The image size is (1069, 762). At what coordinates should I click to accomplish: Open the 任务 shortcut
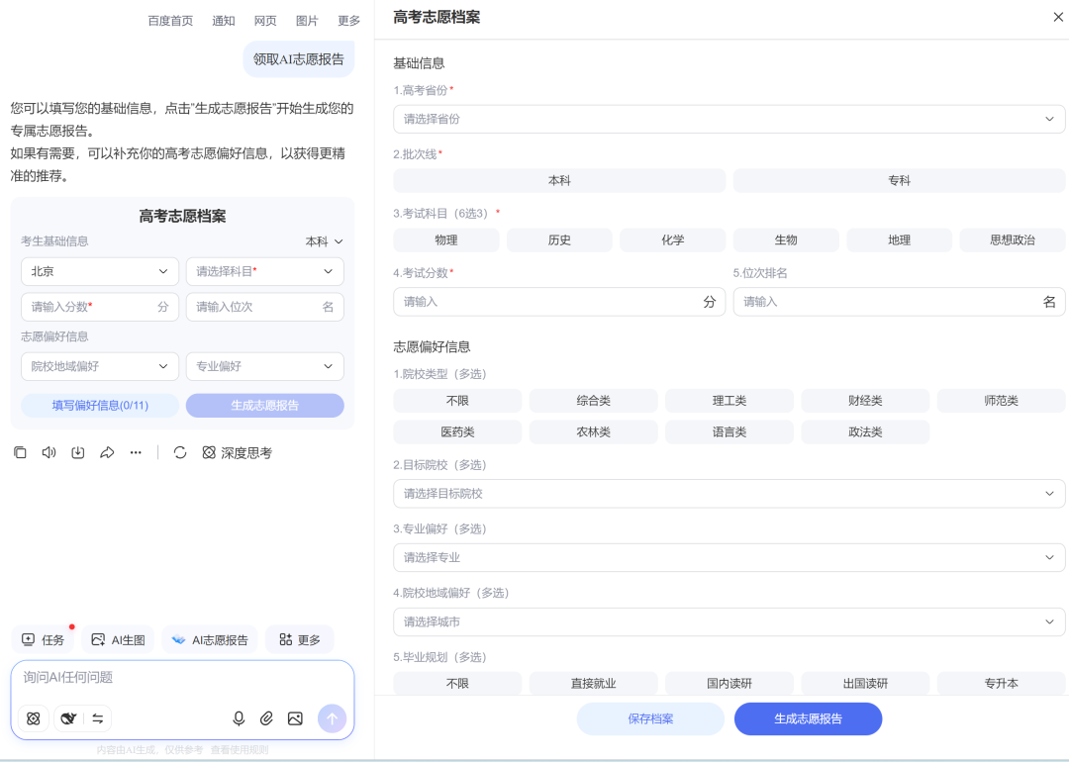(43, 640)
